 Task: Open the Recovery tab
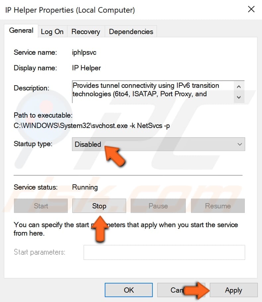86,31
